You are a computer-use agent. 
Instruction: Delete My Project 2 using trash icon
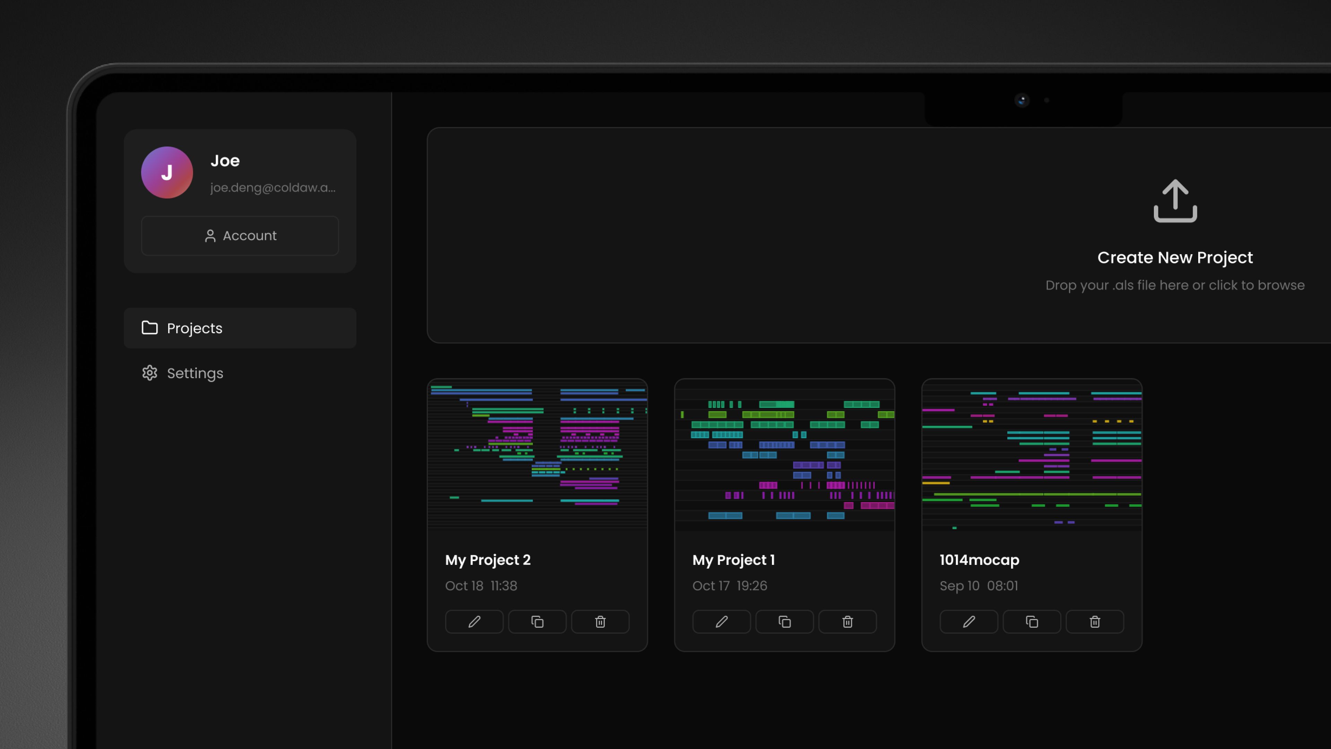pos(600,621)
